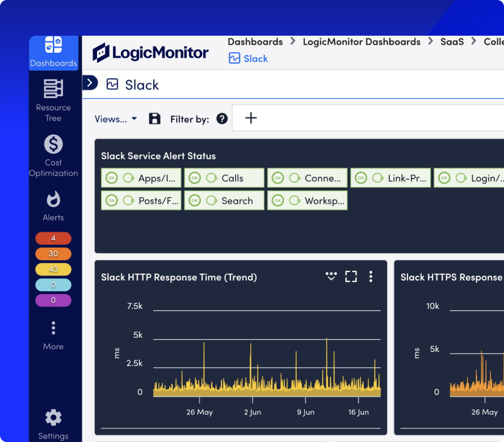Toggle legend on HTTP Response Time widget
The image size is (504, 442).
(x=331, y=276)
